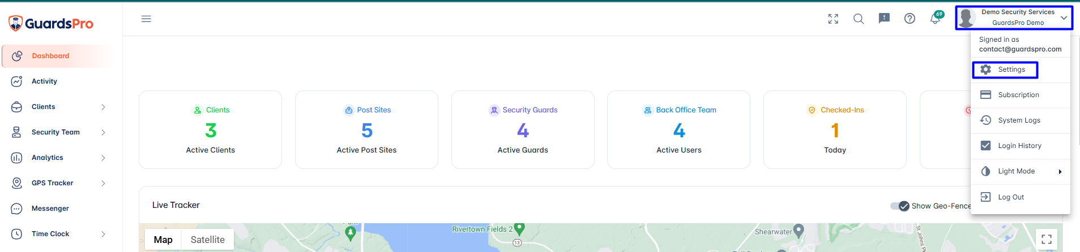
Task: Collapse sidebar using the hamburger menu icon
Action: [146, 19]
